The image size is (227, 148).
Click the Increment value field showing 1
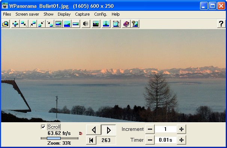click(x=166, y=129)
